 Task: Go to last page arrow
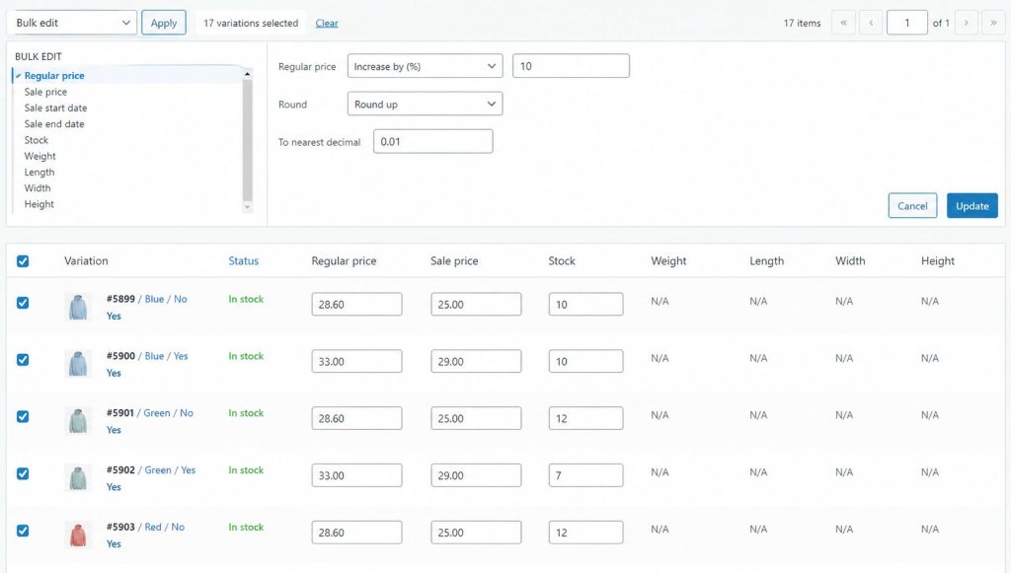point(993,23)
